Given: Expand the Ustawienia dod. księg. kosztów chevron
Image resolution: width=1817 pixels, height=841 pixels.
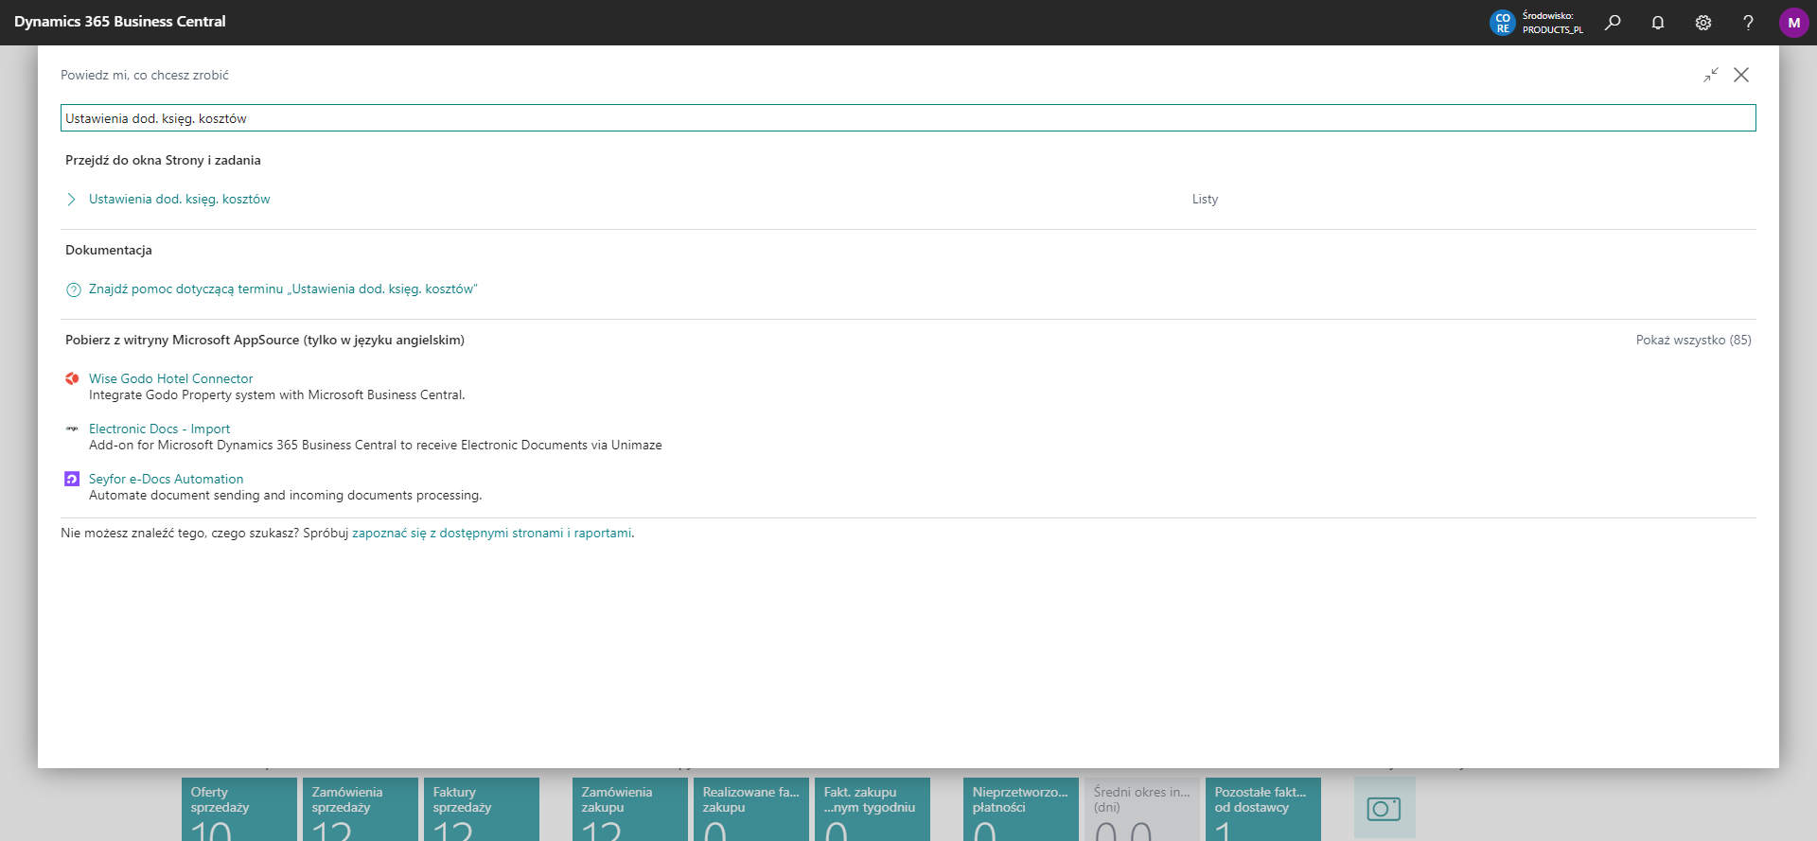Looking at the screenshot, I should (x=72, y=200).
